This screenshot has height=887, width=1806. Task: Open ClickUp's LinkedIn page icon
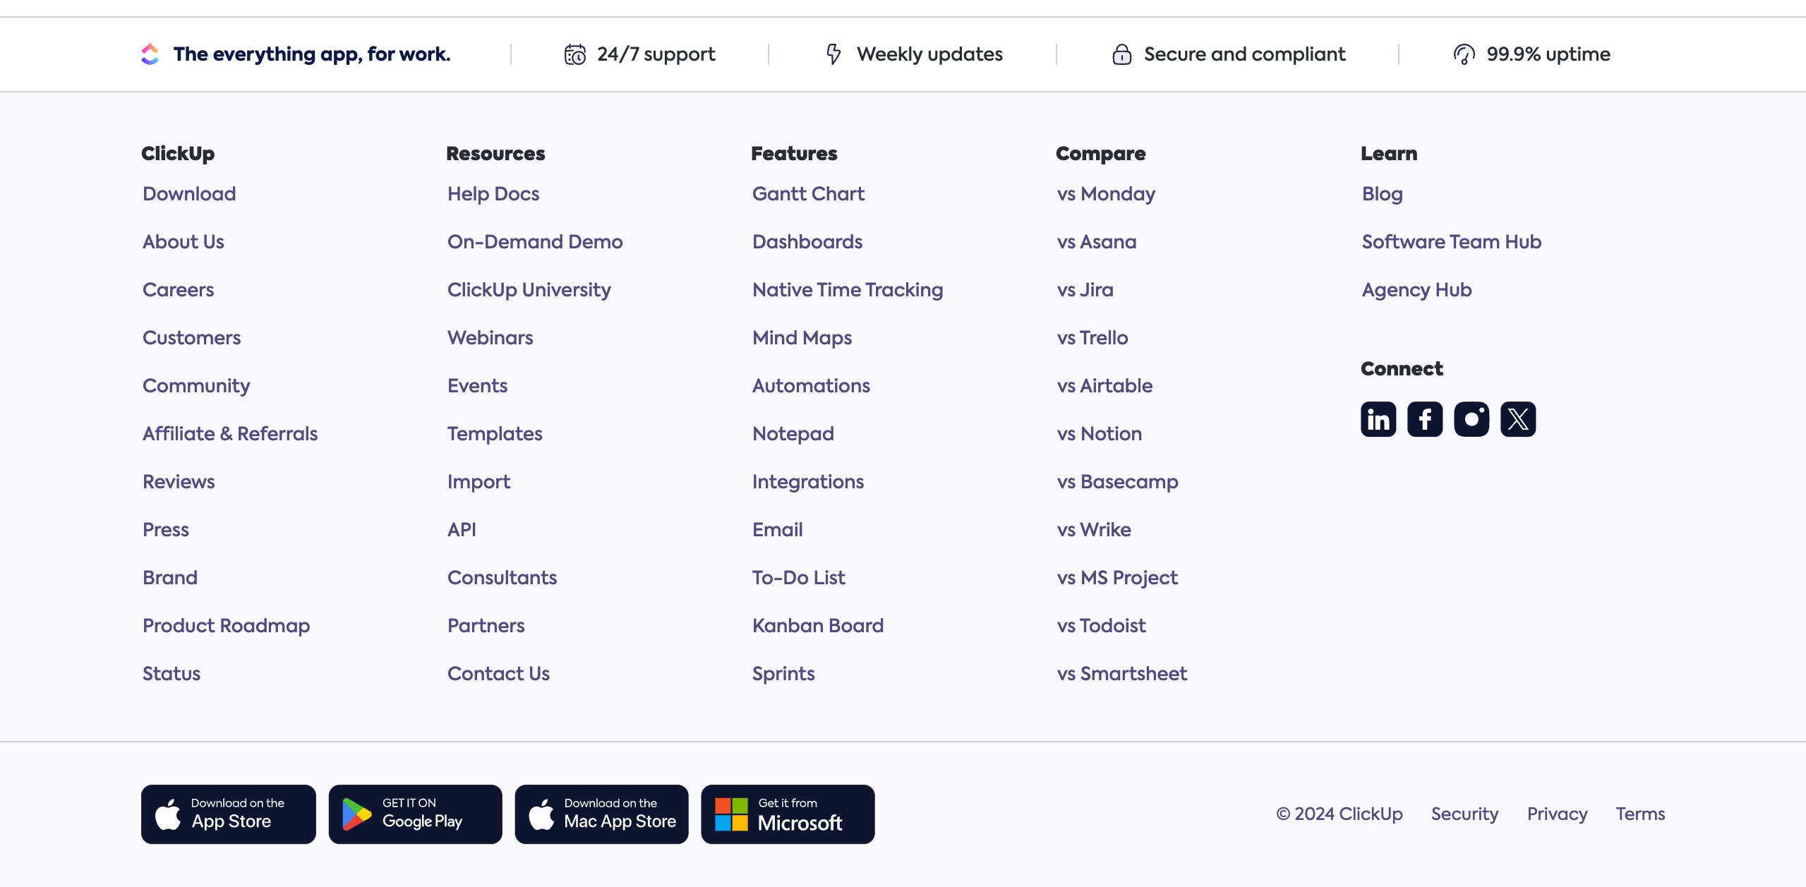[1378, 419]
